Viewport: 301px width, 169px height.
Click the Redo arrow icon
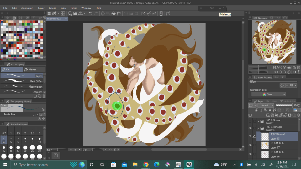[96, 13]
